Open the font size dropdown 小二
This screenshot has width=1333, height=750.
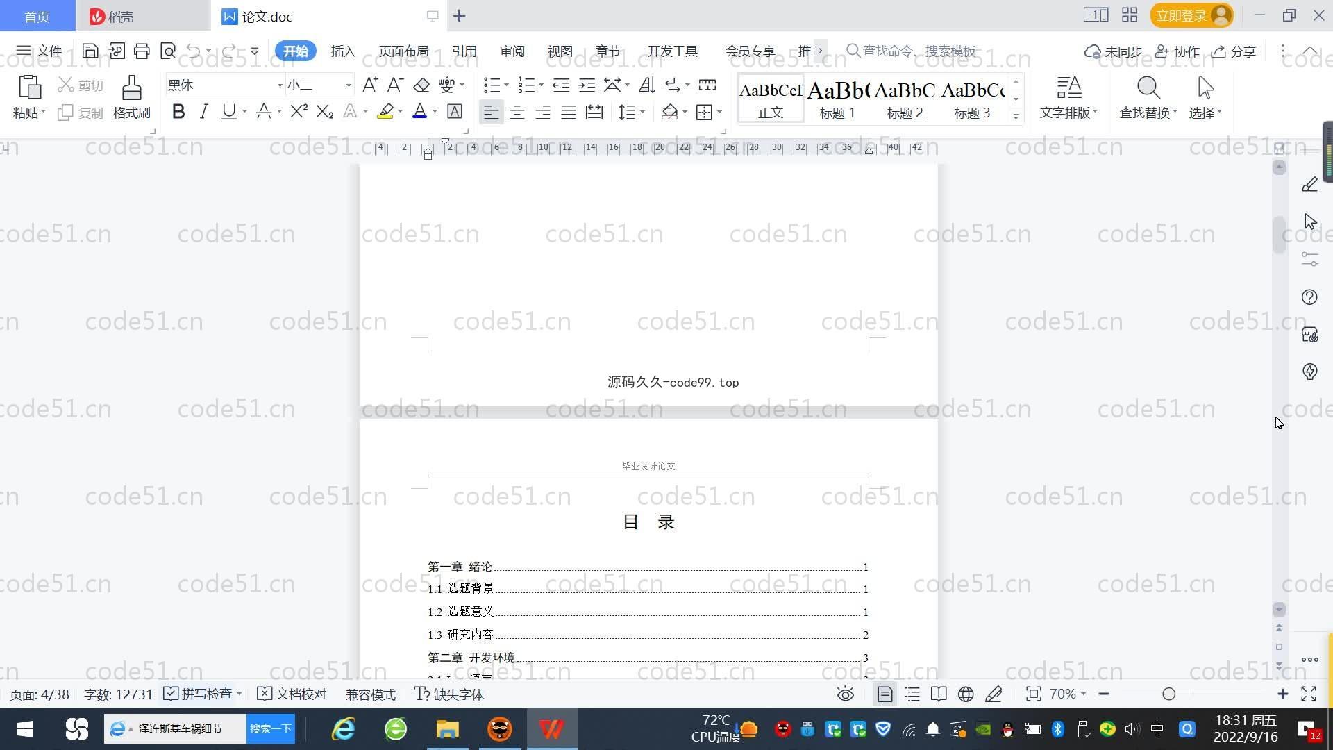coord(349,85)
